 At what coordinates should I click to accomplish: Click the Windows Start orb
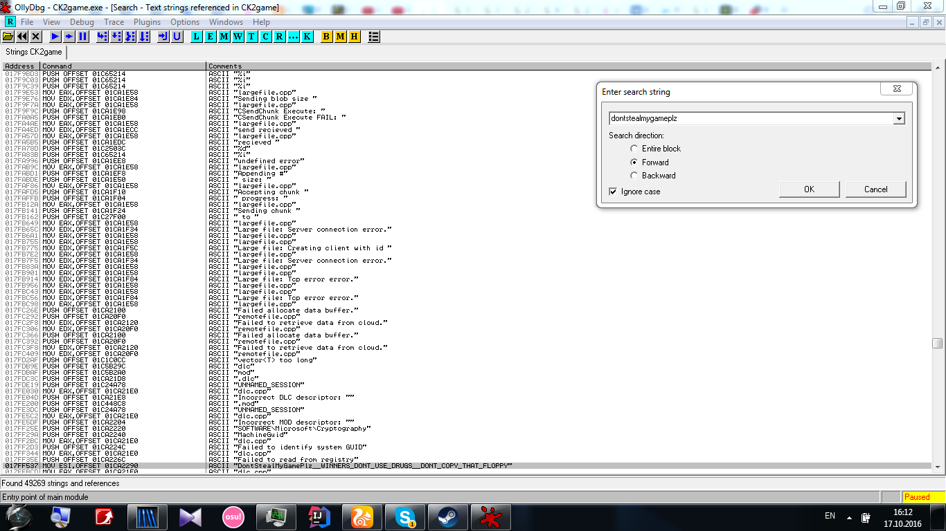coord(19,516)
